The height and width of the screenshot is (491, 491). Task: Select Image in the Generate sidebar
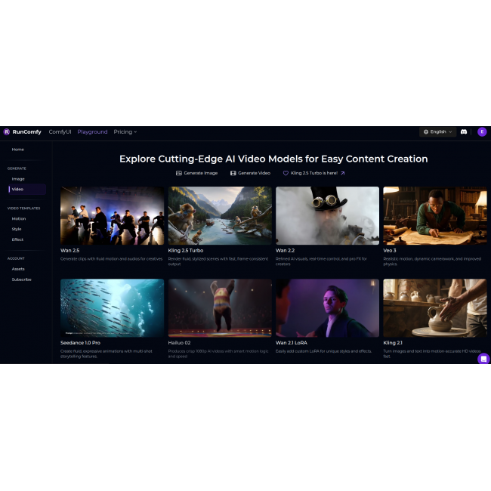(18, 178)
